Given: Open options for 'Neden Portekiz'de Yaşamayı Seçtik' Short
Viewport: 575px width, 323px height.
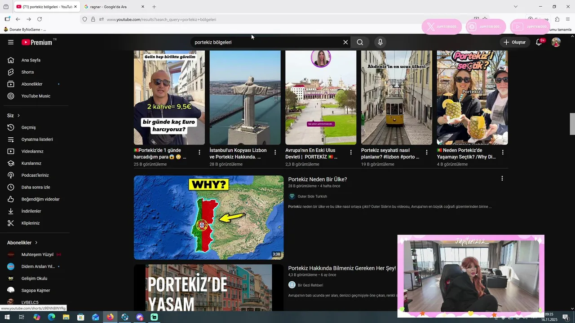Looking at the screenshot, I should pyautogui.click(x=503, y=153).
